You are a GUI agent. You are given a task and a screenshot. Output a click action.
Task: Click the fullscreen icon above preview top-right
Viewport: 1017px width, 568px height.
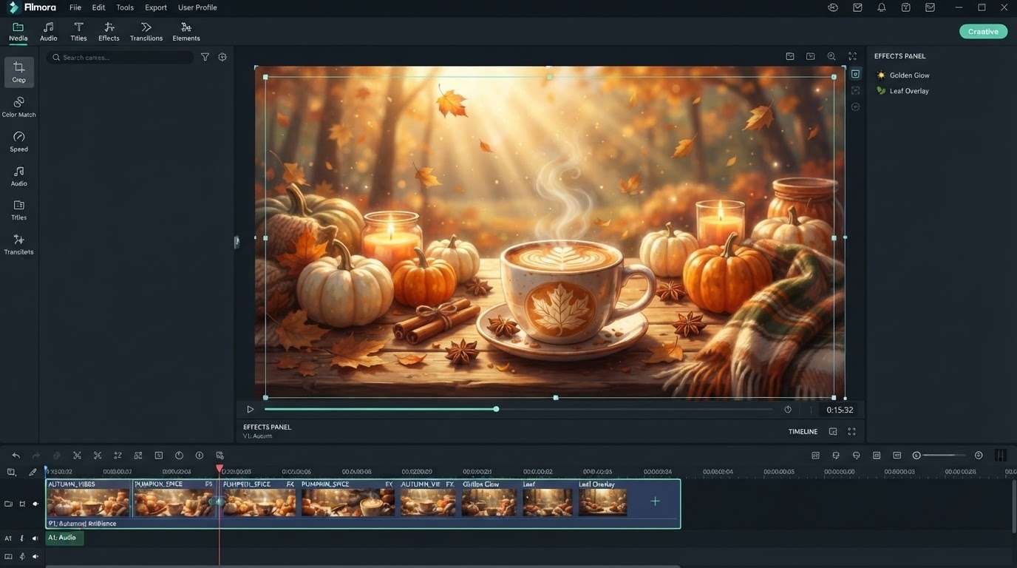coord(852,56)
